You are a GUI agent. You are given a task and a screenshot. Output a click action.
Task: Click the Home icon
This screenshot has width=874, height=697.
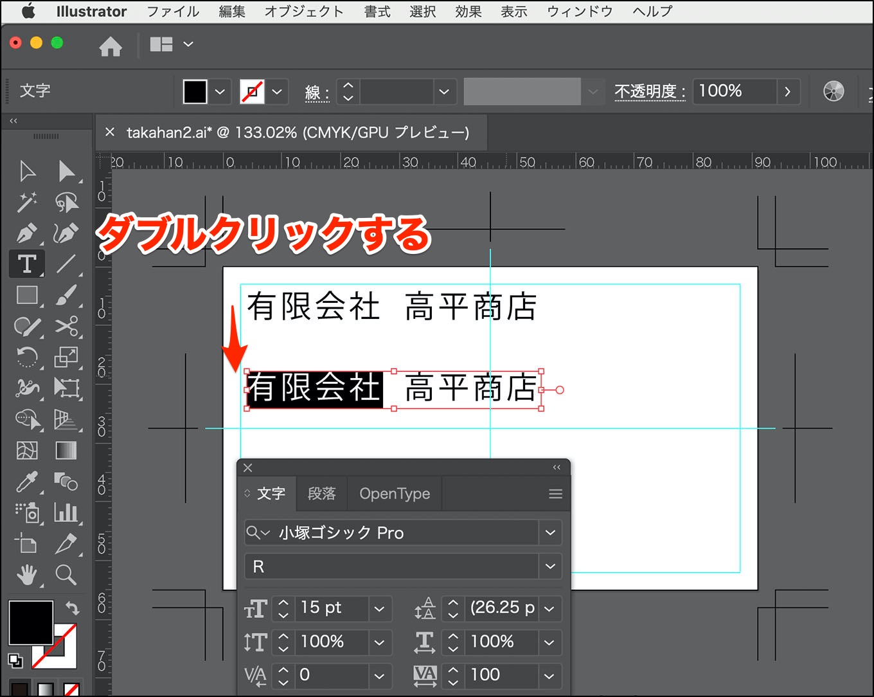tap(111, 46)
